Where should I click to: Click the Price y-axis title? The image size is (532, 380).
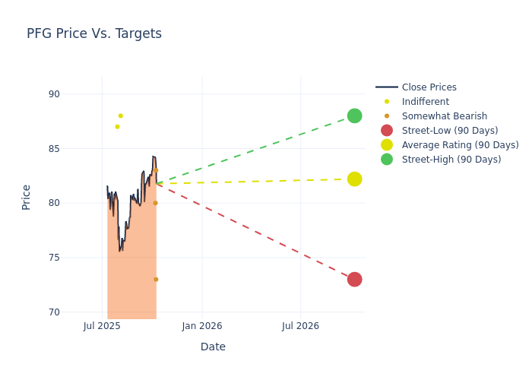tap(27, 197)
